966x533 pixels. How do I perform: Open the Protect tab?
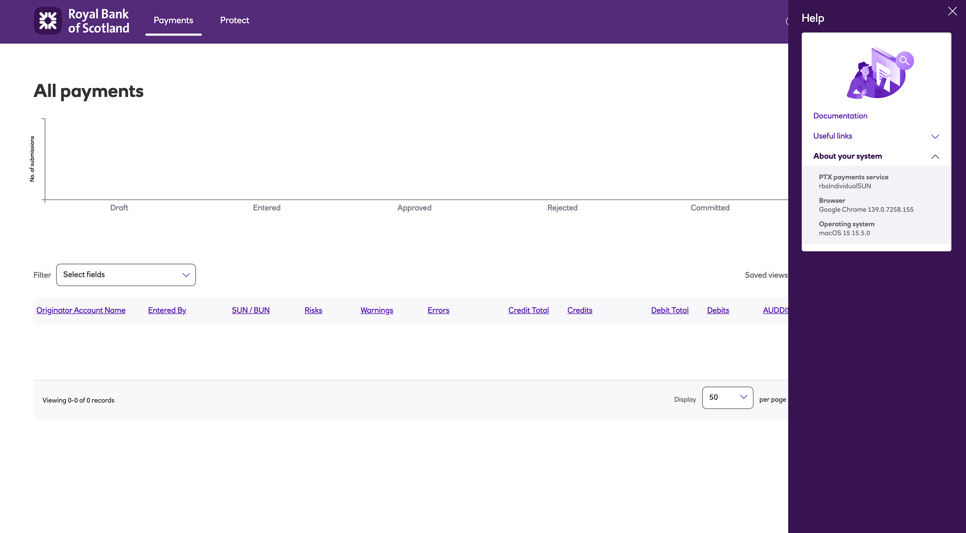pyautogui.click(x=234, y=20)
